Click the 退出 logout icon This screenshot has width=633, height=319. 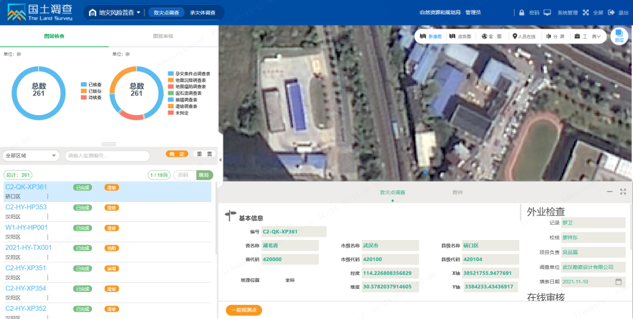tap(612, 12)
